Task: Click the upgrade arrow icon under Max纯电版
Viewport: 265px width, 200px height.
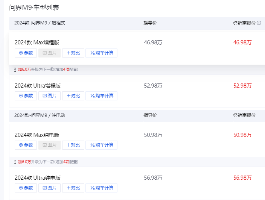Action: (15, 162)
